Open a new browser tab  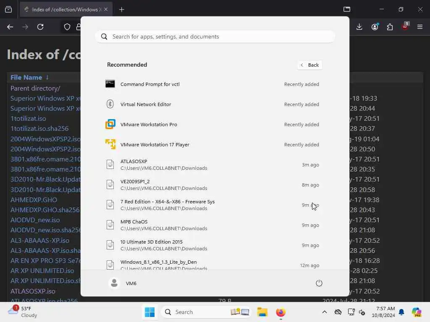click(122, 10)
